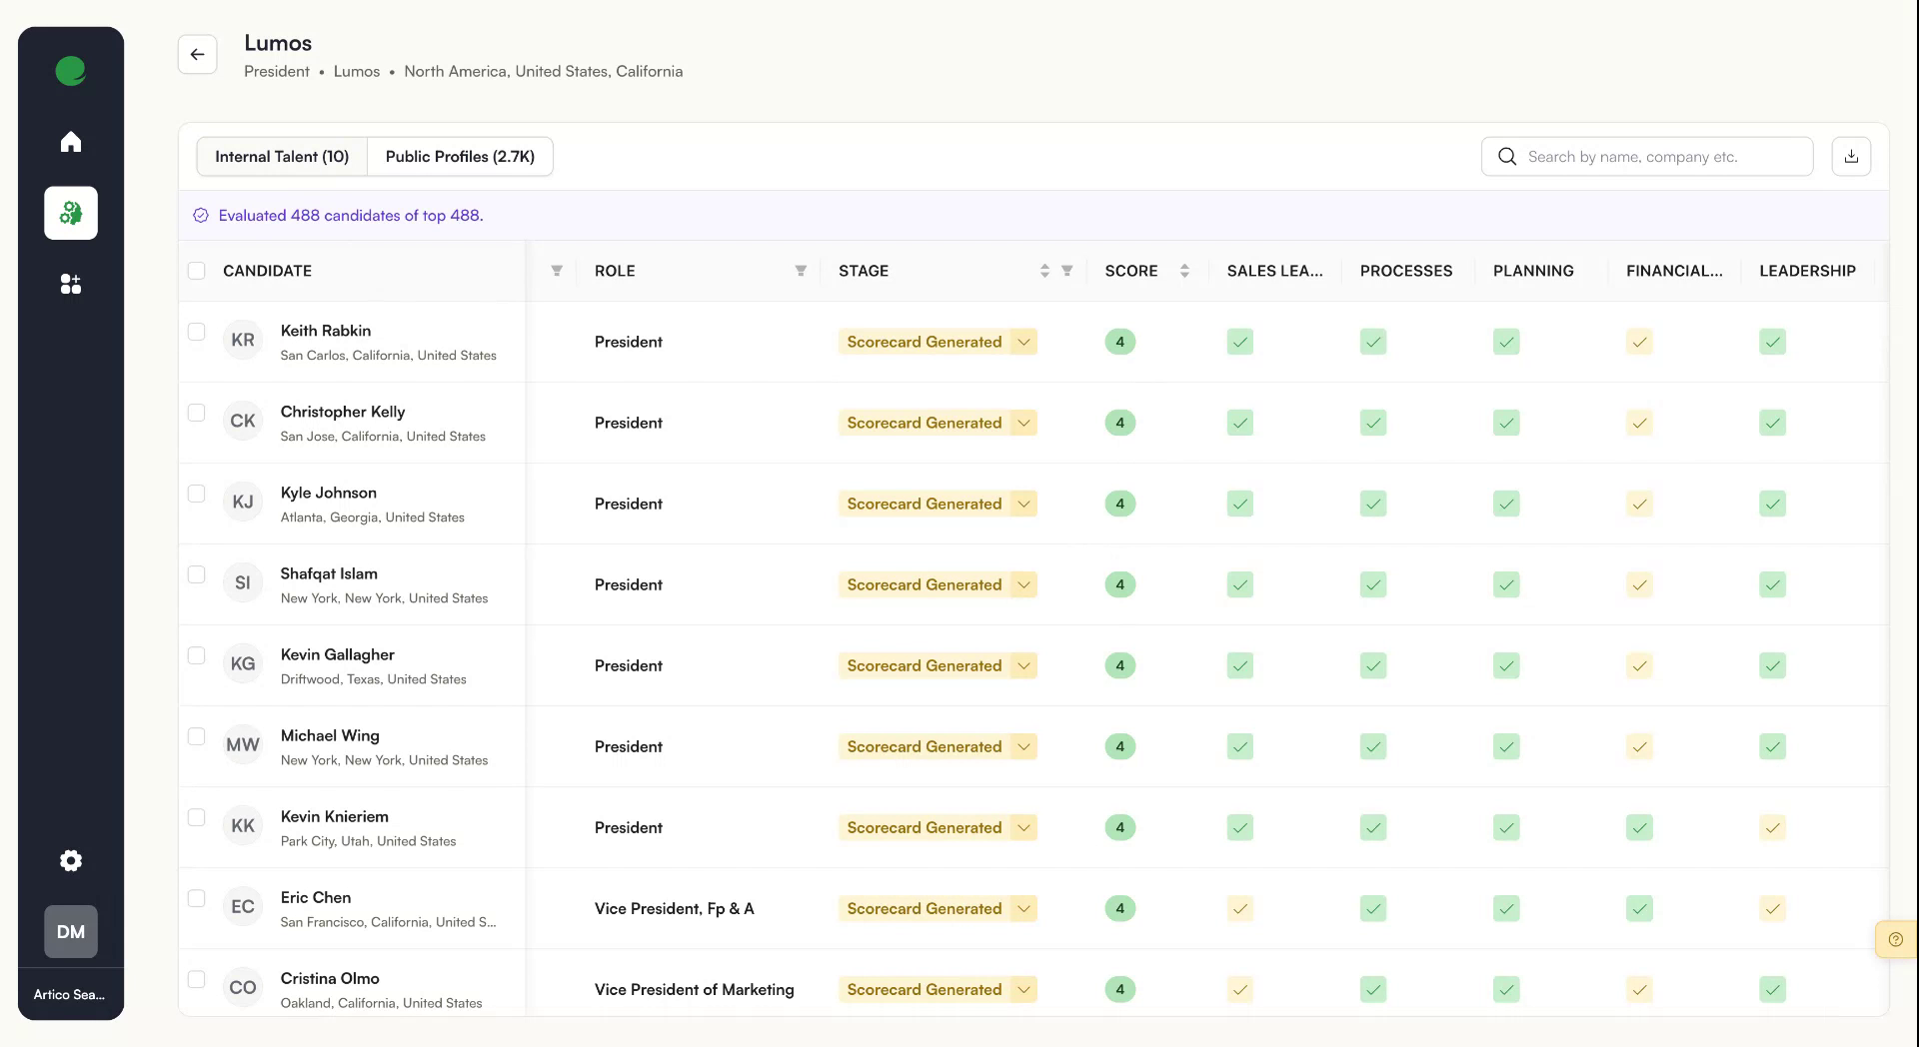Image resolution: width=1919 pixels, height=1047 pixels.
Task: Click the back arrow next to Lumos heading
Action: coord(197,54)
